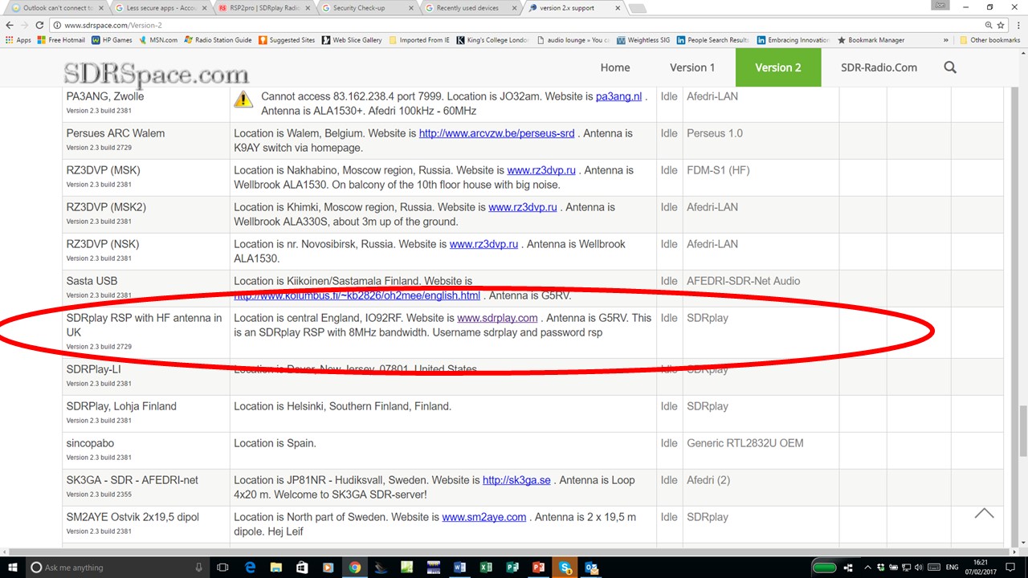Open the Windows Start menu

(x=12, y=568)
